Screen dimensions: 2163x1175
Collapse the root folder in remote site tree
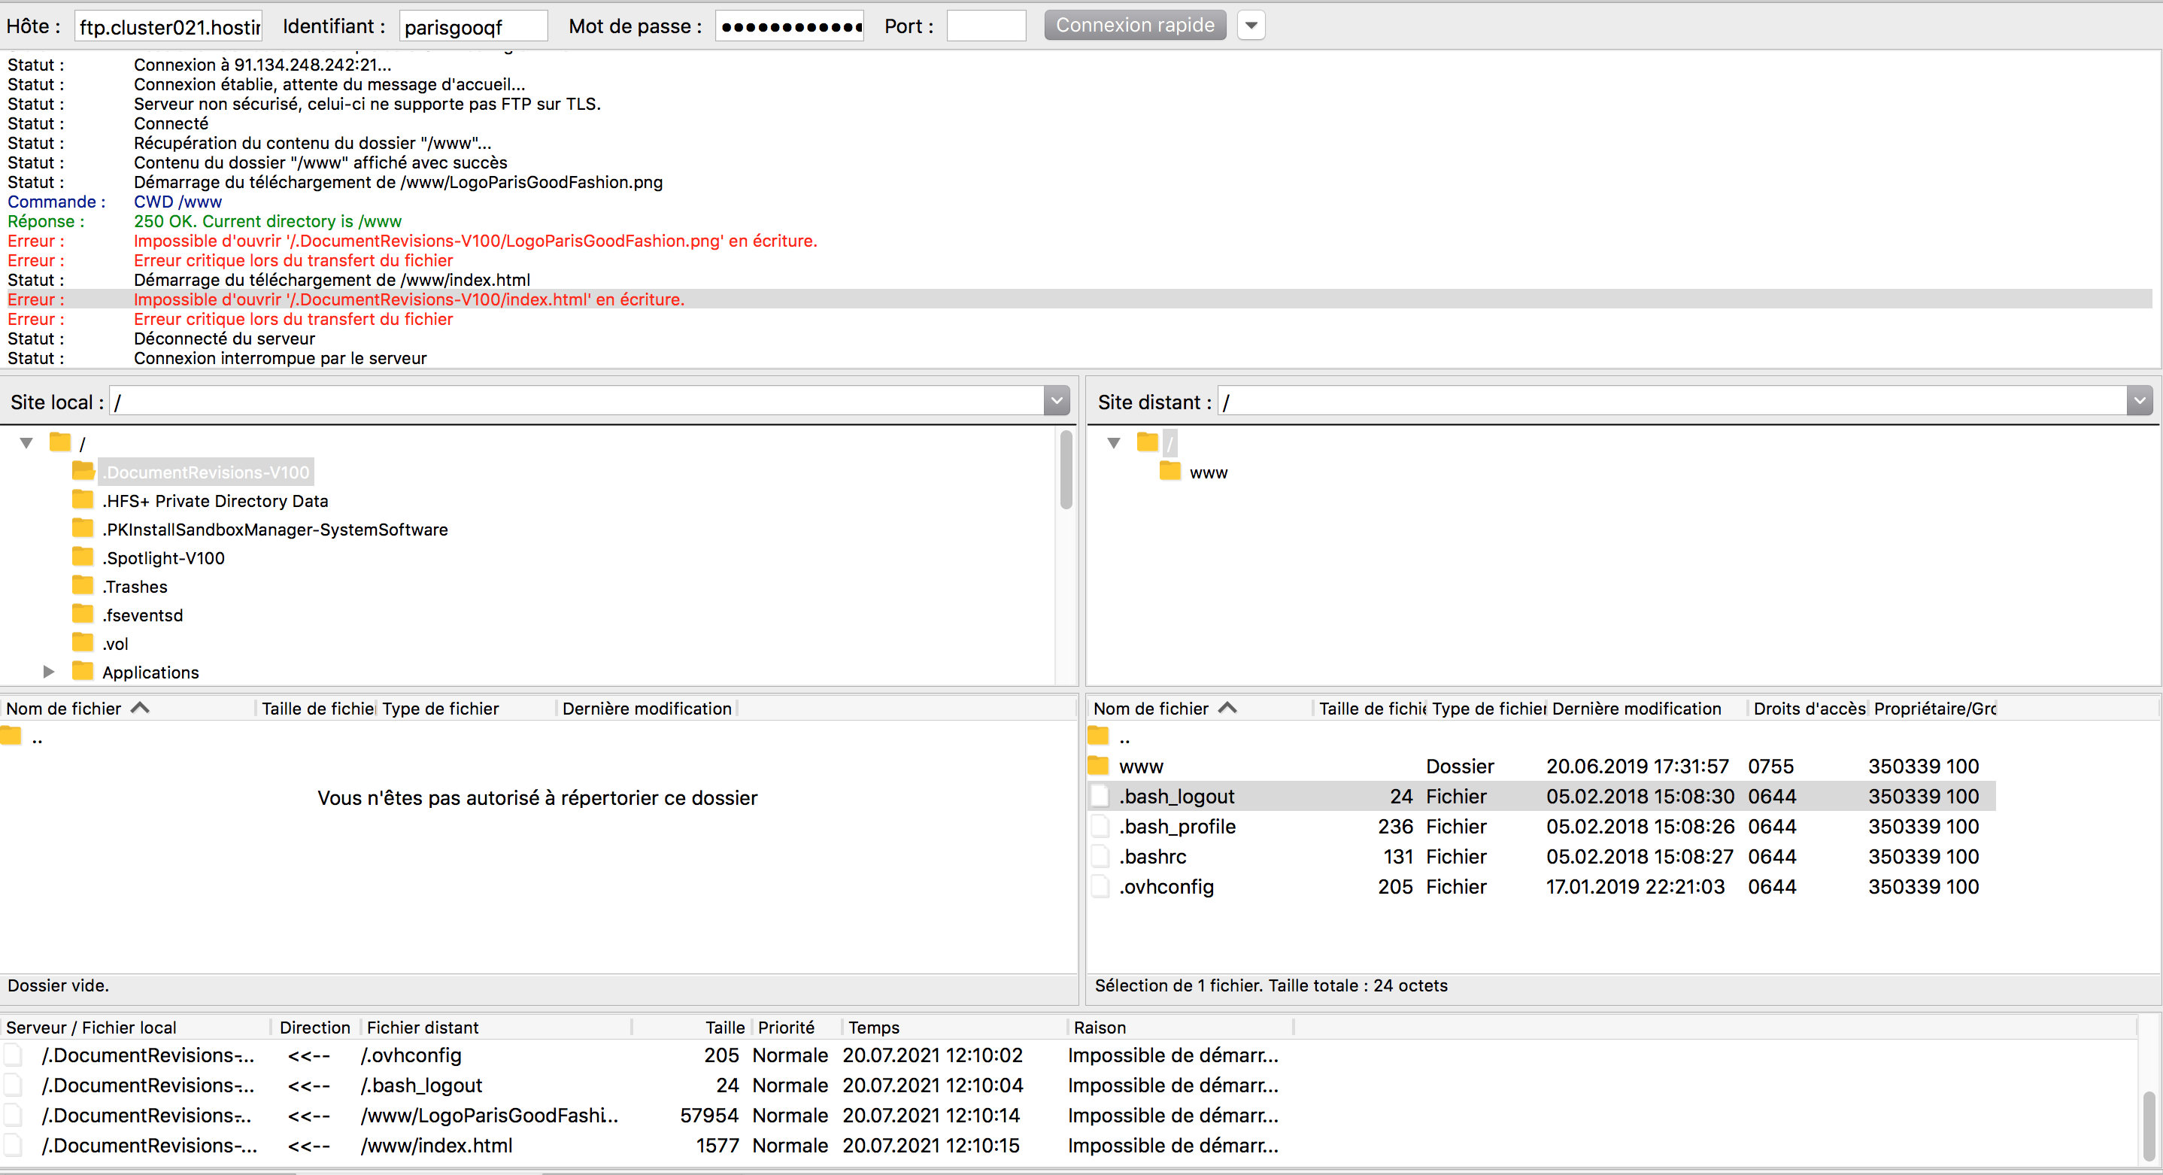[x=1113, y=442]
